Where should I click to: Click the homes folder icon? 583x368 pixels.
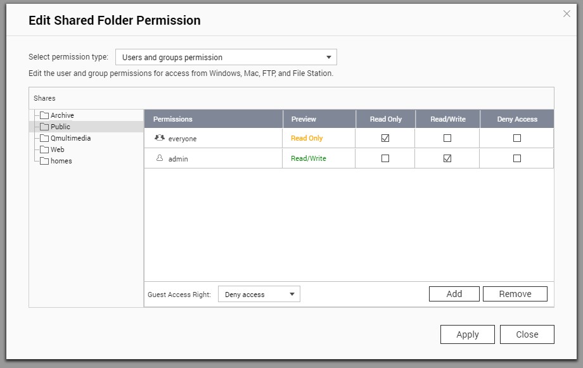coord(44,161)
